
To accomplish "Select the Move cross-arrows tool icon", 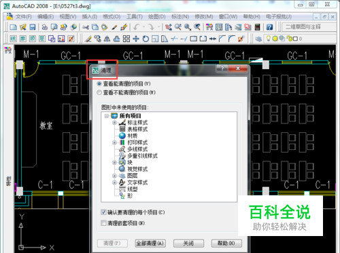I will click(x=136, y=39).
